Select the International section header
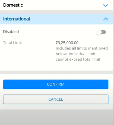Screen dimensions: 114x125 [x=56, y=19]
